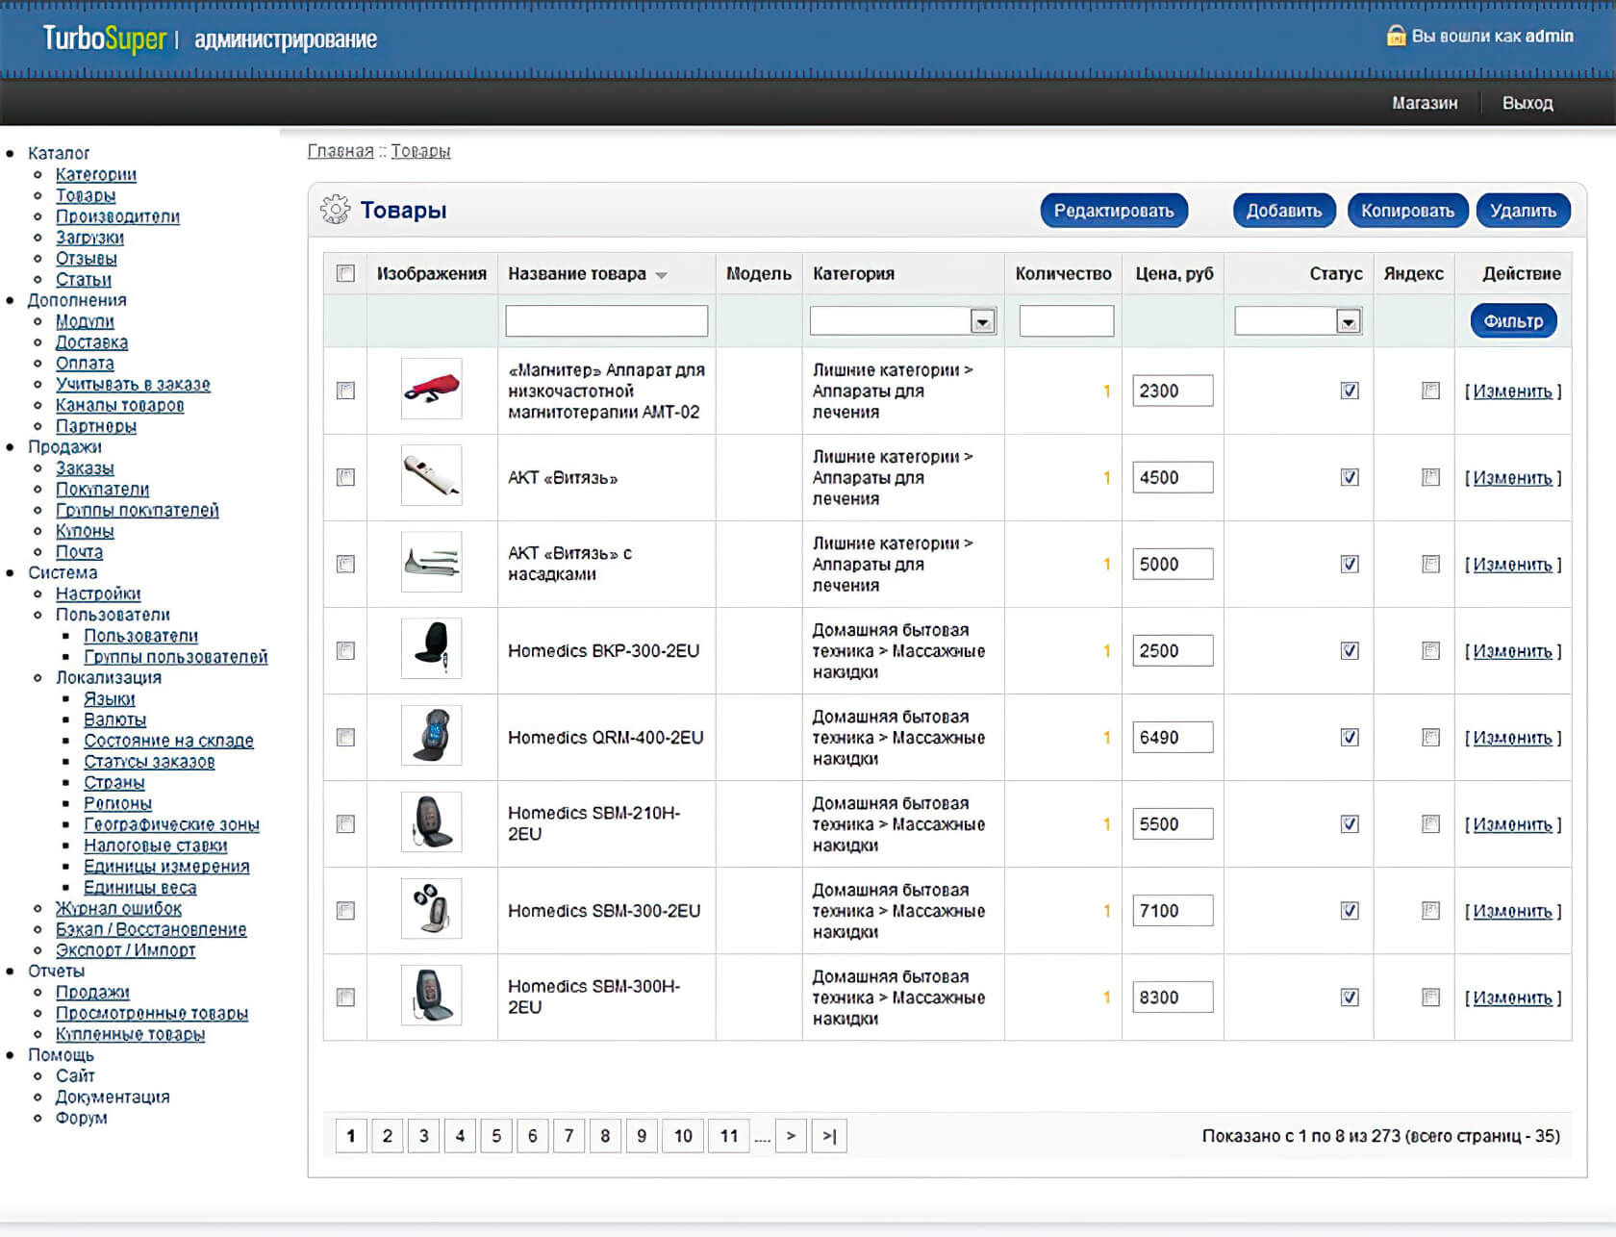Enable Яндекс checkbox for Homedics QRM-400-2EU
Image resolution: width=1616 pixels, height=1237 pixels.
(1430, 737)
